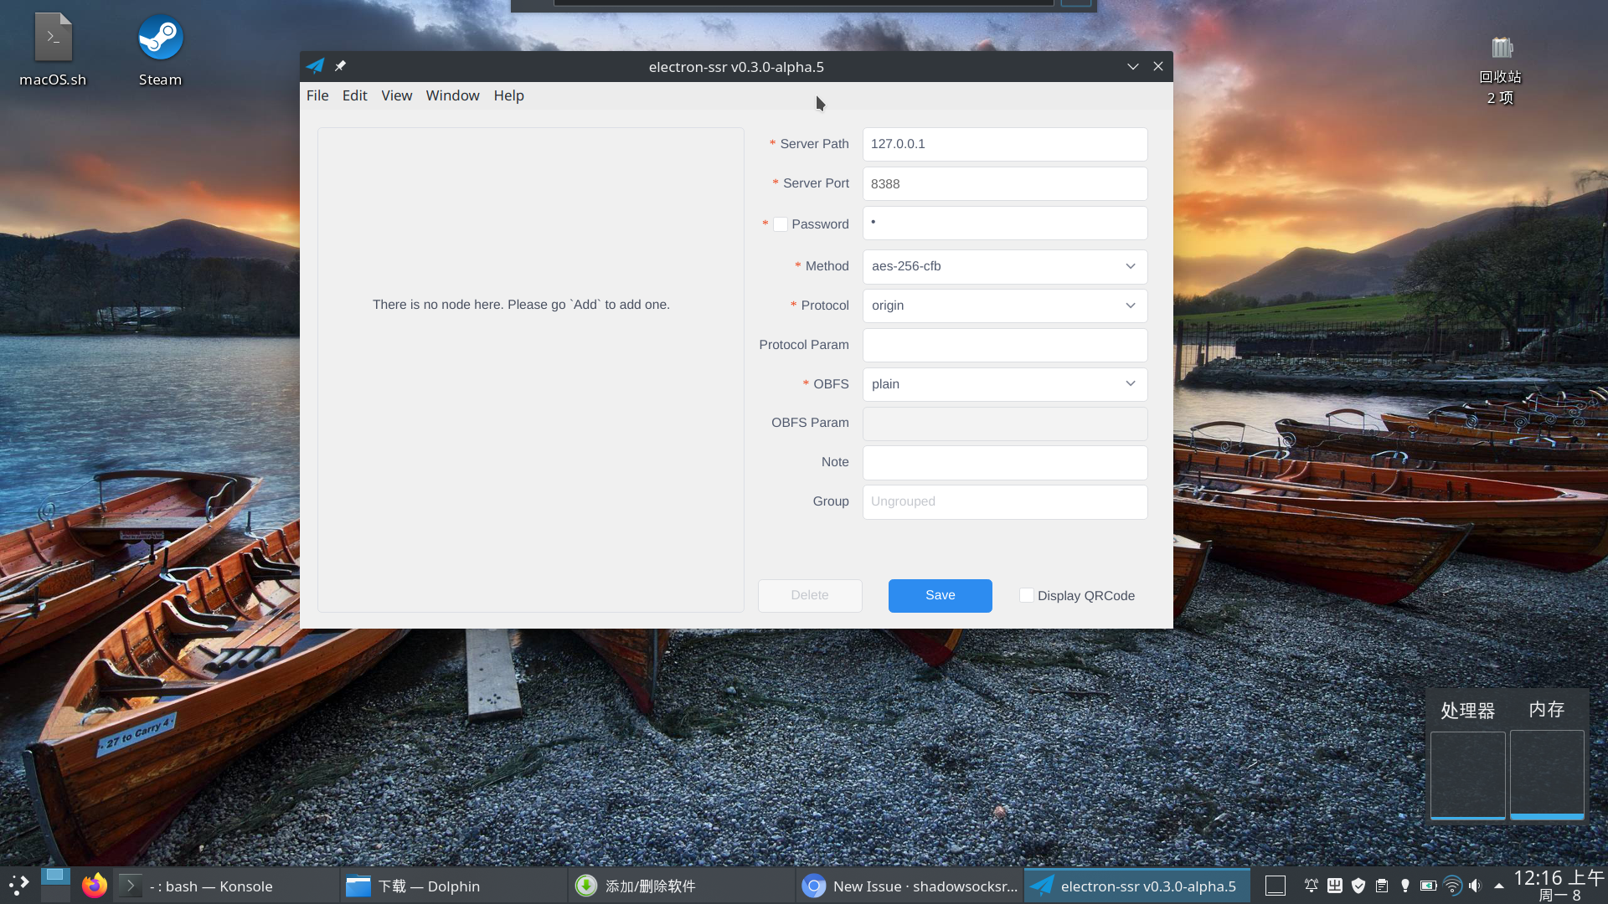Open the View menu
1608x904 pixels.
(x=396, y=95)
